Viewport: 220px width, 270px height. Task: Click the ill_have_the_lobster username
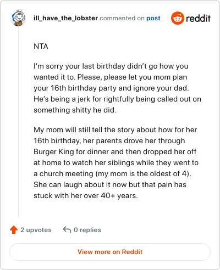click(65, 18)
